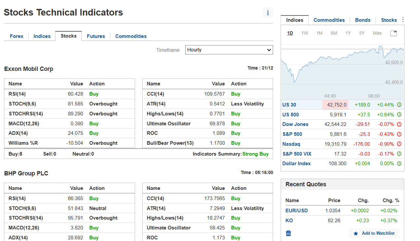
Task: Select the 1D chart range
Action: pos(290,33)
